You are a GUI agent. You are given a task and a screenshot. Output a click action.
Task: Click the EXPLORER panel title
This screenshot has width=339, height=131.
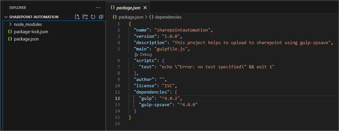[18, 8]
